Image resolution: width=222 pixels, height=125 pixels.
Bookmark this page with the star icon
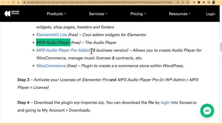[x=188, y=2]
